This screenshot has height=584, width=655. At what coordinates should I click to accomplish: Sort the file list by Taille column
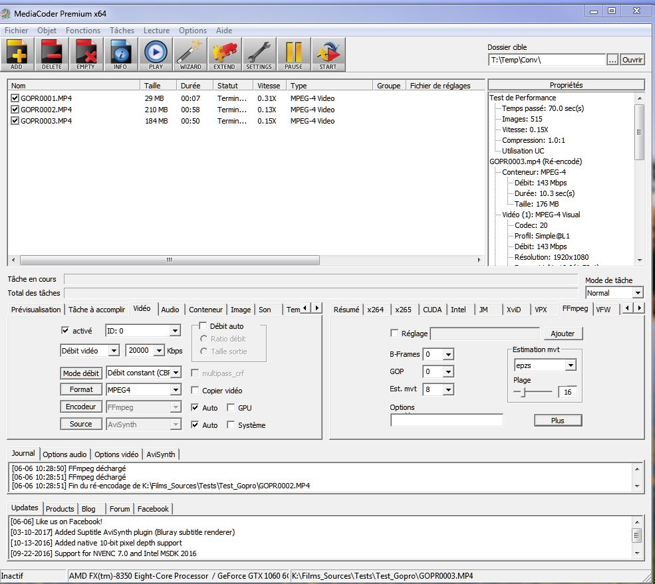pos(158,86)
